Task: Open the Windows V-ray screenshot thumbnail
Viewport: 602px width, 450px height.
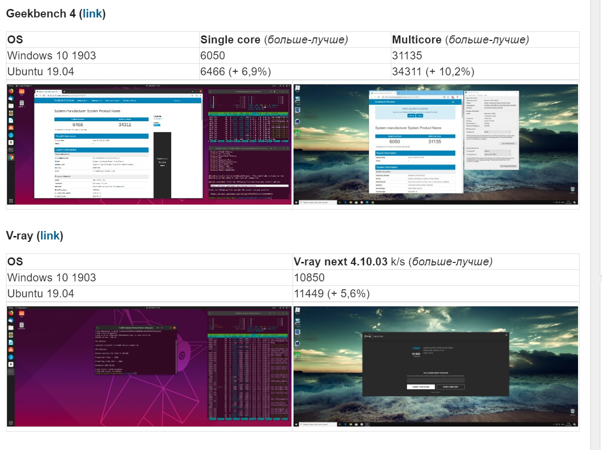Action: point(436,367)
